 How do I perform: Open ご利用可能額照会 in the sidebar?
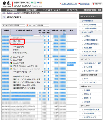coord(90,28)
